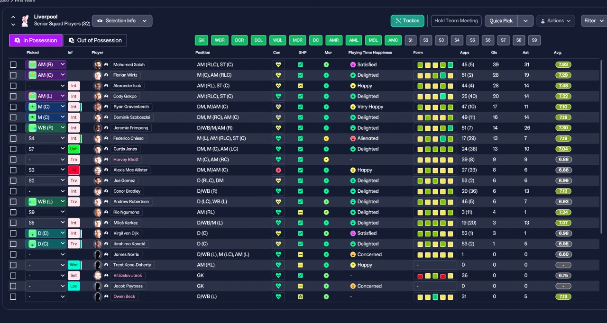Click the Liverpool club crest icon
The height and width of the screenshot is (323, 607).
tap(25, 20)
